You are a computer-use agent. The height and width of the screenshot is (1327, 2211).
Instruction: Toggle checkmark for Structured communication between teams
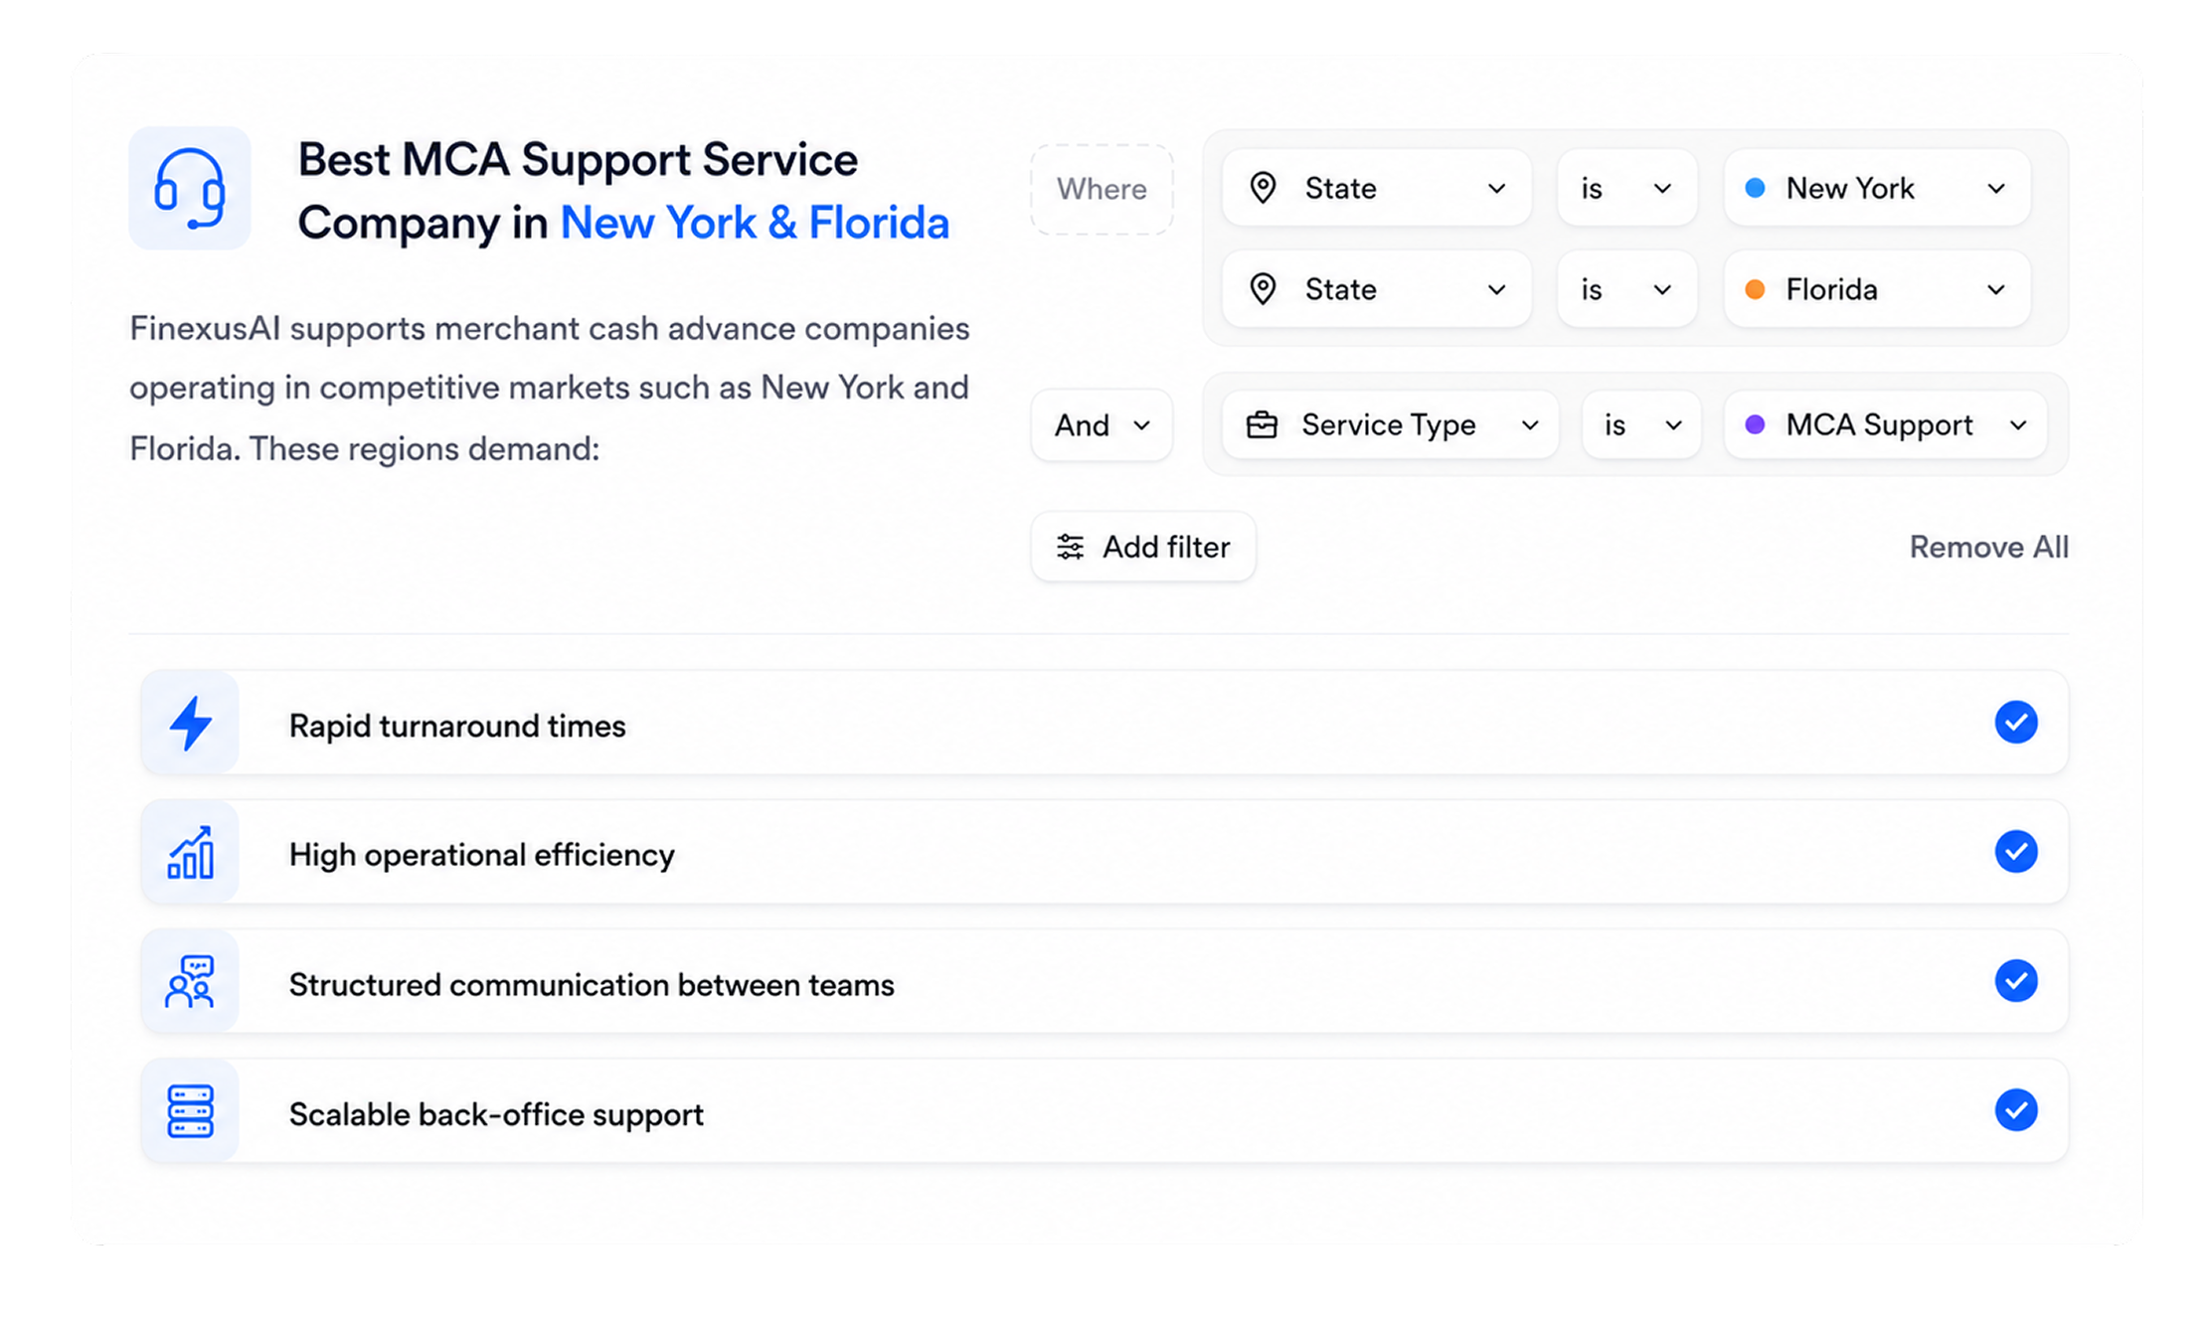point(2016,981)
